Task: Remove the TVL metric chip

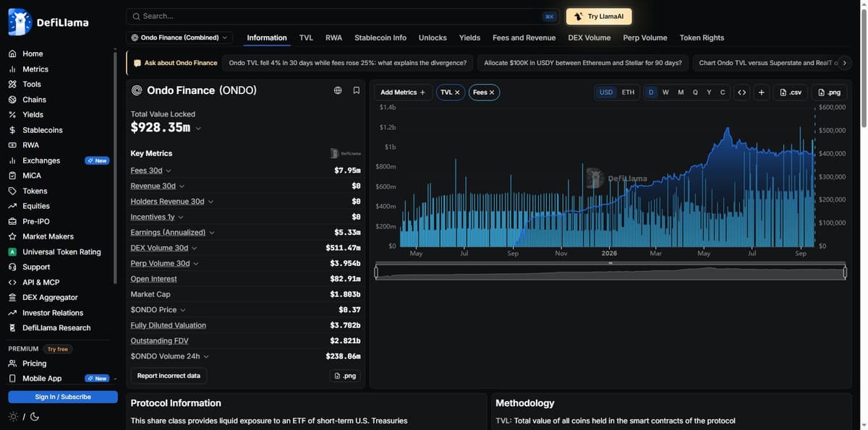Action: click(457, 93)
